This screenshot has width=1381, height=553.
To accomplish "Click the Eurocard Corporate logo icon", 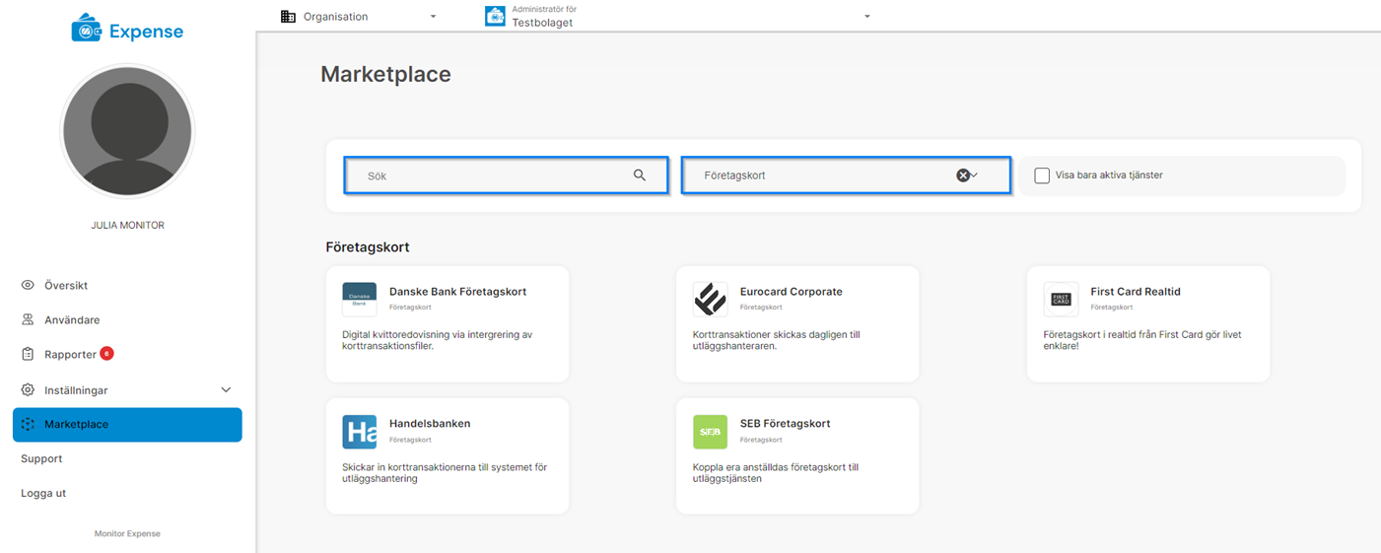I will [x=710, y=299].
